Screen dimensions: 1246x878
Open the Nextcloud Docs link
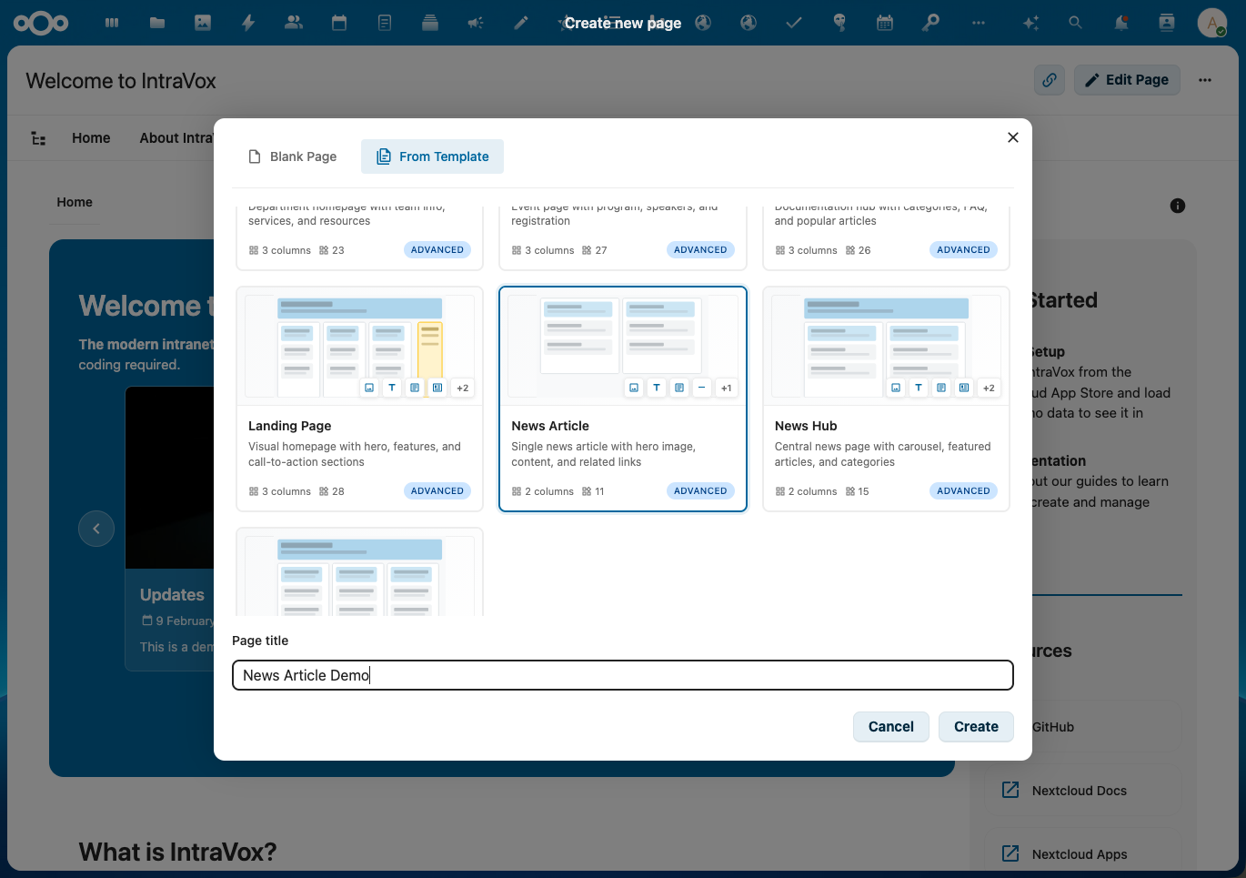(x=1079, y=790)
